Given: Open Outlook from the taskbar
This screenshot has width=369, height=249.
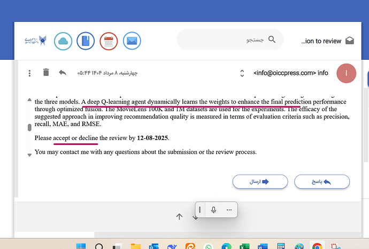Looking at the screenshot, I should click(x=154, y=246).
